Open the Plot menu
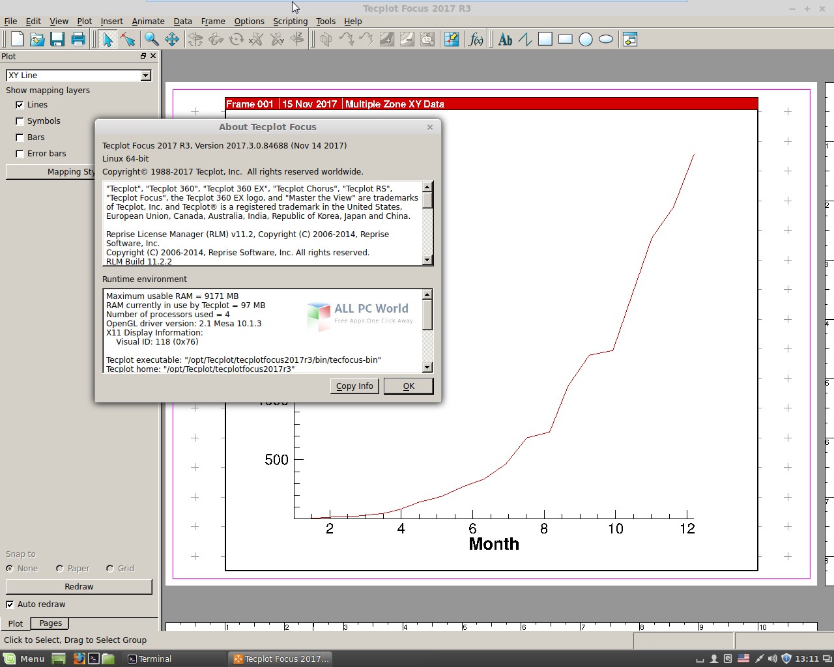 point(84,21)
